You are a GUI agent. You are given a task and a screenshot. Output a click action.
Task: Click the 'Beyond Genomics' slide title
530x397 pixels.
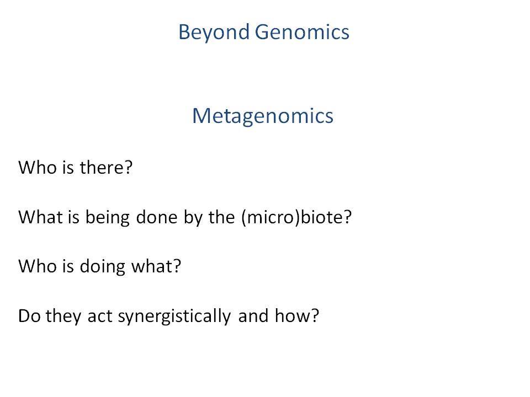click(x=264, y=33)
